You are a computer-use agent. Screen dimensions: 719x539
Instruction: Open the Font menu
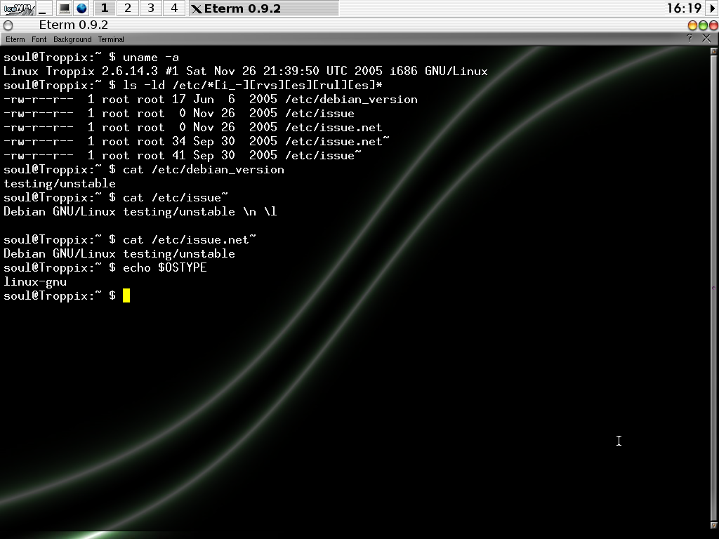pos(39,39)
